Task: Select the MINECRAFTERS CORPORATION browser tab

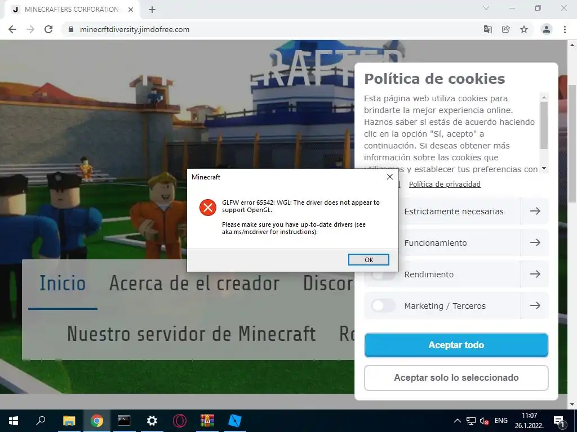Action: 72,10
